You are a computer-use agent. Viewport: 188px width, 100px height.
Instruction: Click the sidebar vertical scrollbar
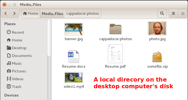tap(49, 38)
